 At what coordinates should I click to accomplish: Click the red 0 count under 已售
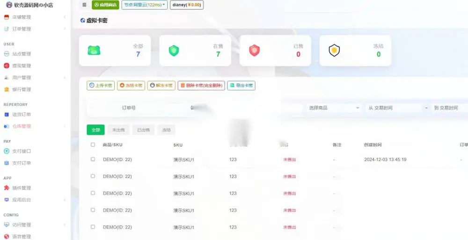click(298, 54)
